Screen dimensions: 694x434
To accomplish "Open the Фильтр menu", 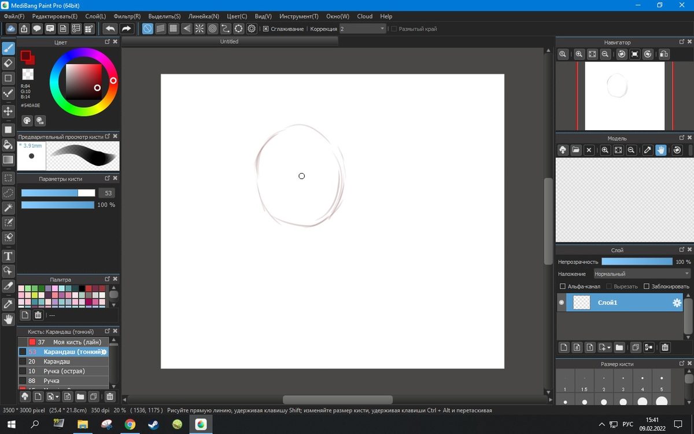I will [125, 16].
